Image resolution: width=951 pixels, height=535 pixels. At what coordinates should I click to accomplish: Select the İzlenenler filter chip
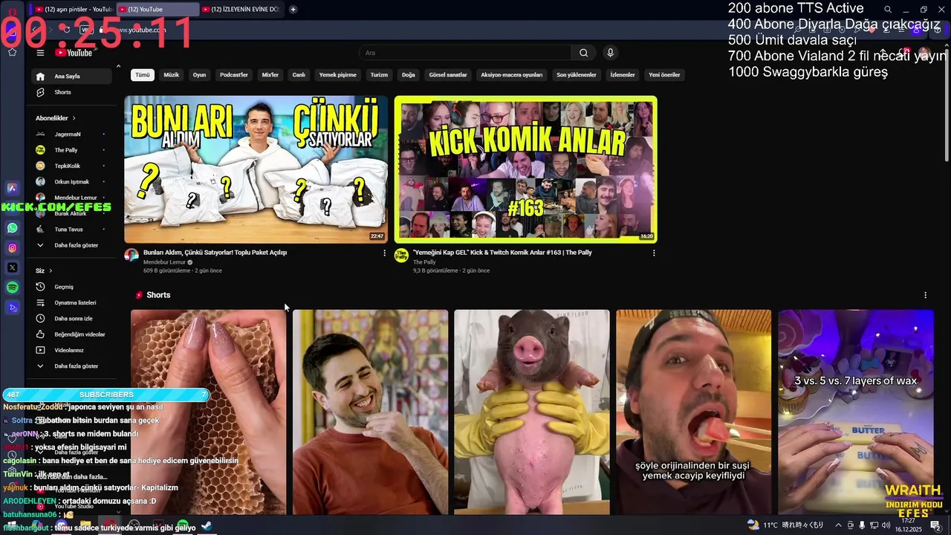tap(623, 75)
